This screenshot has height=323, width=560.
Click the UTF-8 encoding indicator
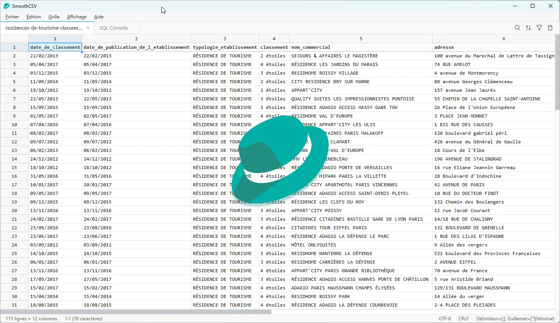(444, 319)
